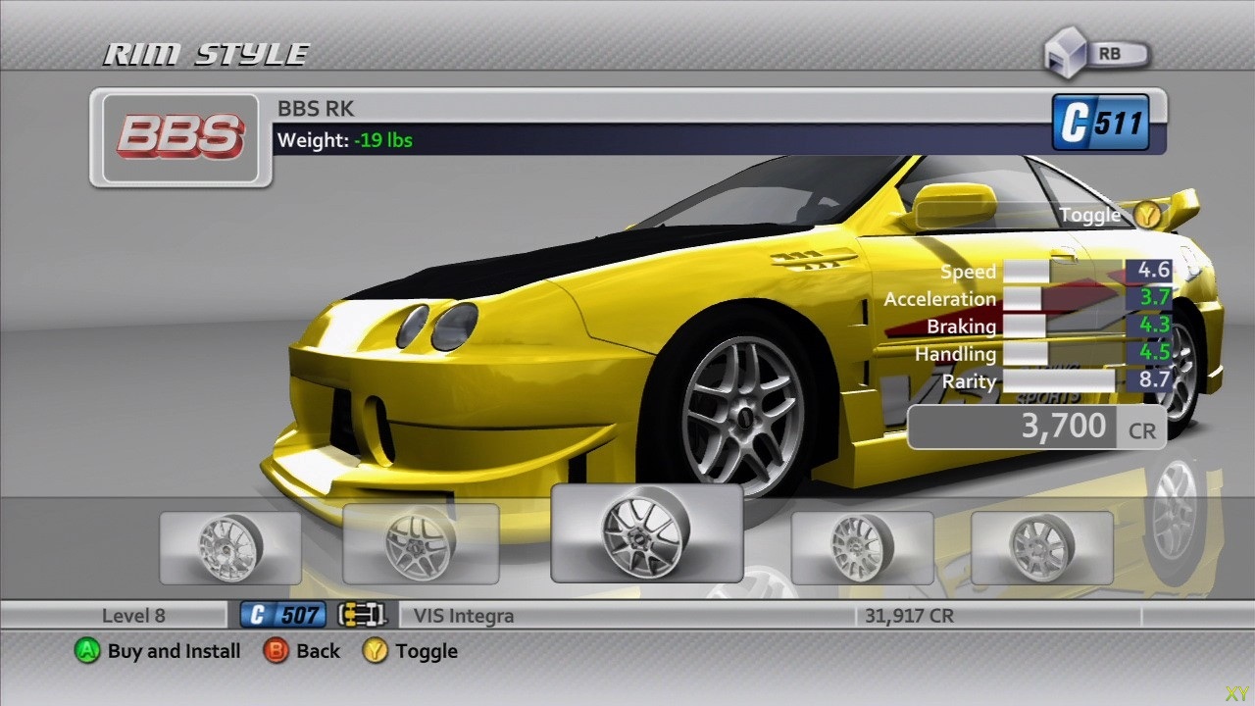Click the C 507 class badge in status bar
This screenshot has height=706, width=1255.
coord(282,616)
